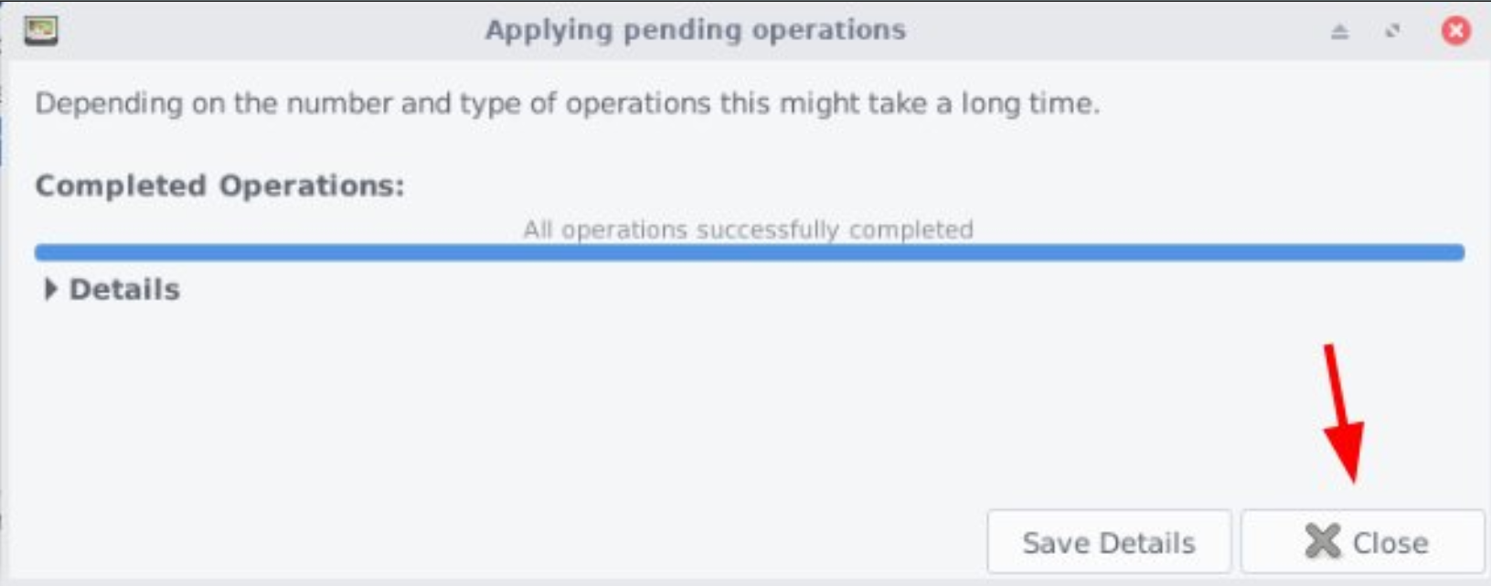1491x586 pixels.
Task: Click the word 'Save' on Save Details button
Action: [x=1056, y=543]
